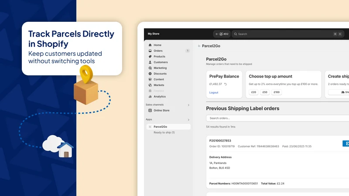Click the Parcel2Go sidebar app icon
The height and width of the screenshot is (196, 349).
coord(150,127)
